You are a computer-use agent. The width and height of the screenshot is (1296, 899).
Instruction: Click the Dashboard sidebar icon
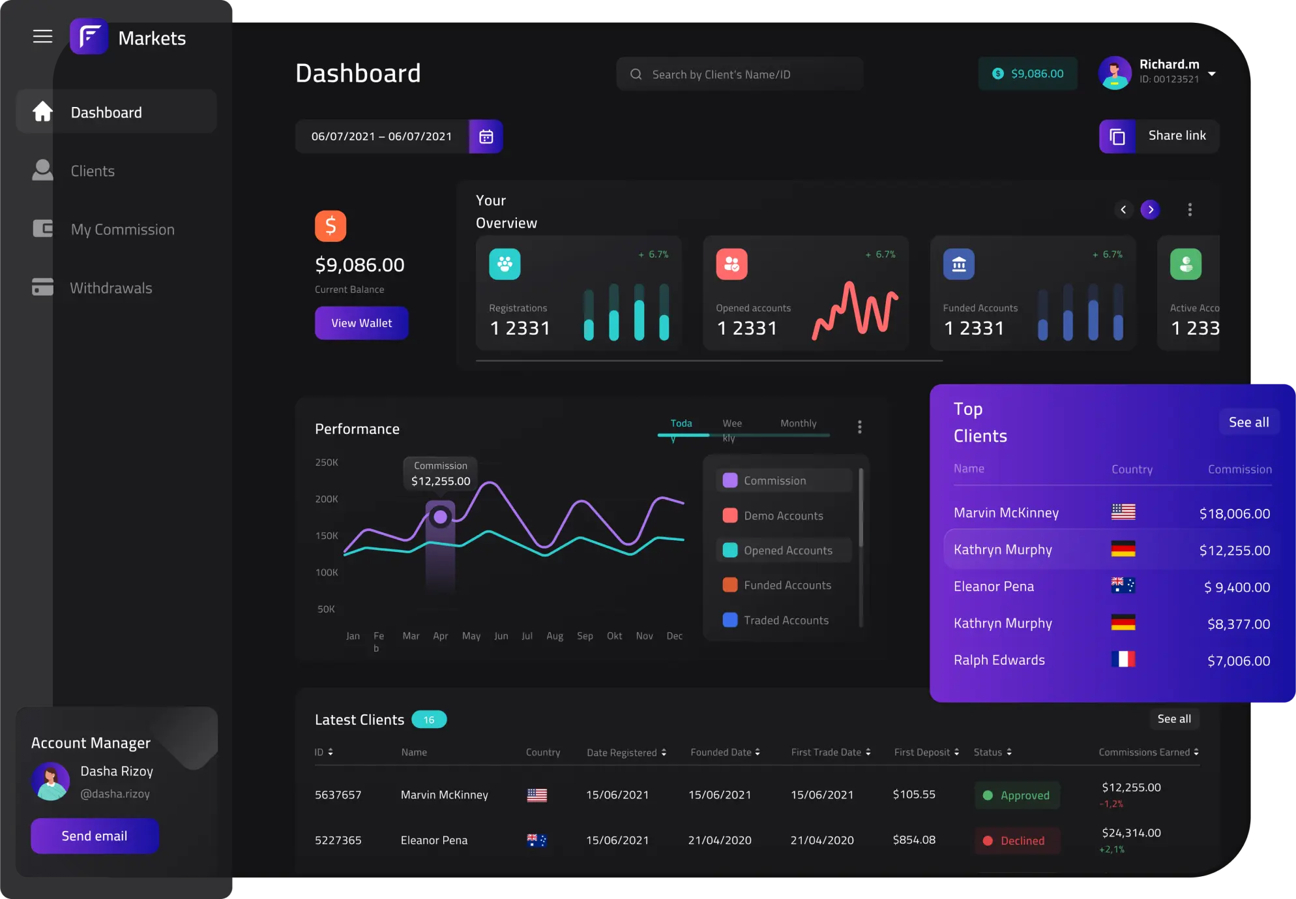pyautogui.click(x=42, y=112)
